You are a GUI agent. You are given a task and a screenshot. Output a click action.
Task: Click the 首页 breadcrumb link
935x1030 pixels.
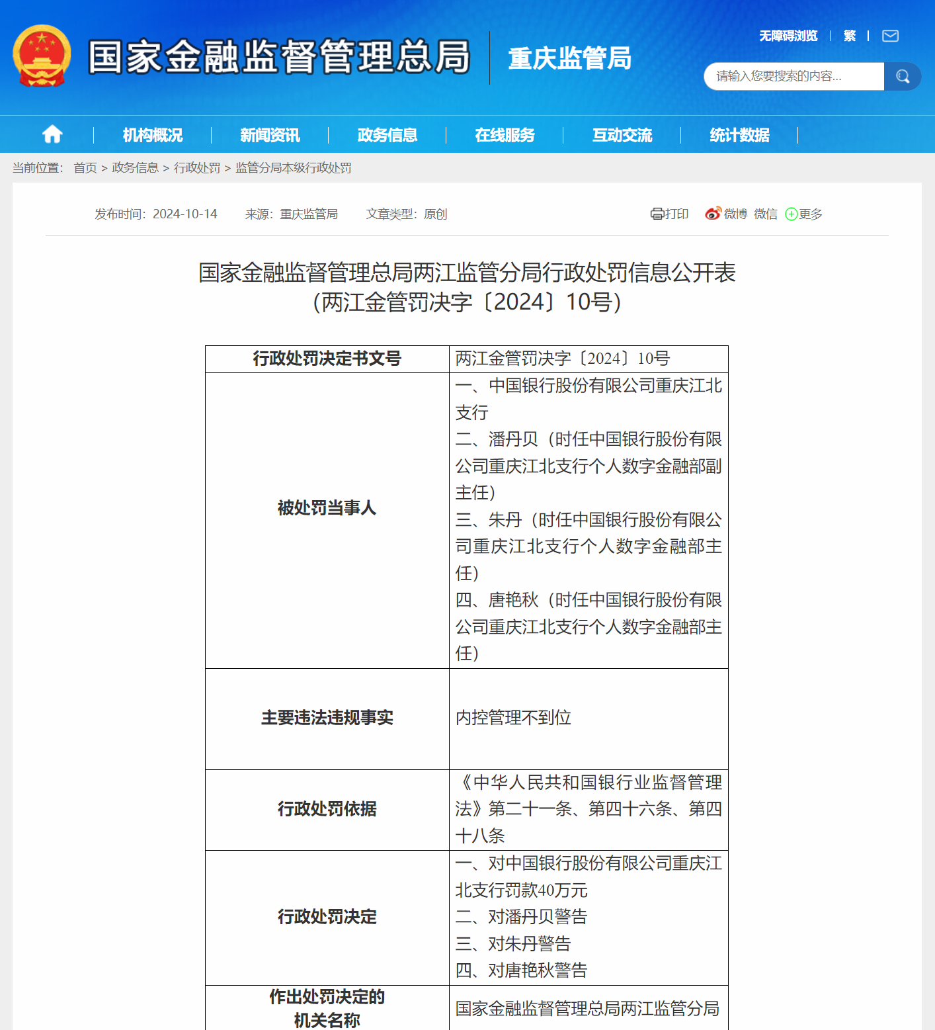pos(87,168)
